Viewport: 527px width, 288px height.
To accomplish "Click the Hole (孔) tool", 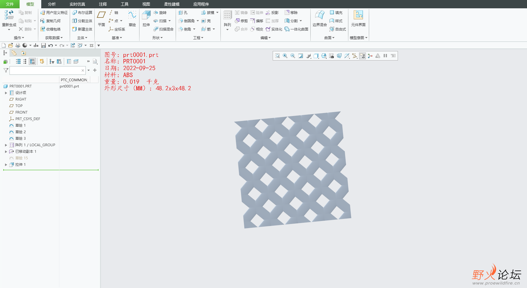I will coord(183,12).
